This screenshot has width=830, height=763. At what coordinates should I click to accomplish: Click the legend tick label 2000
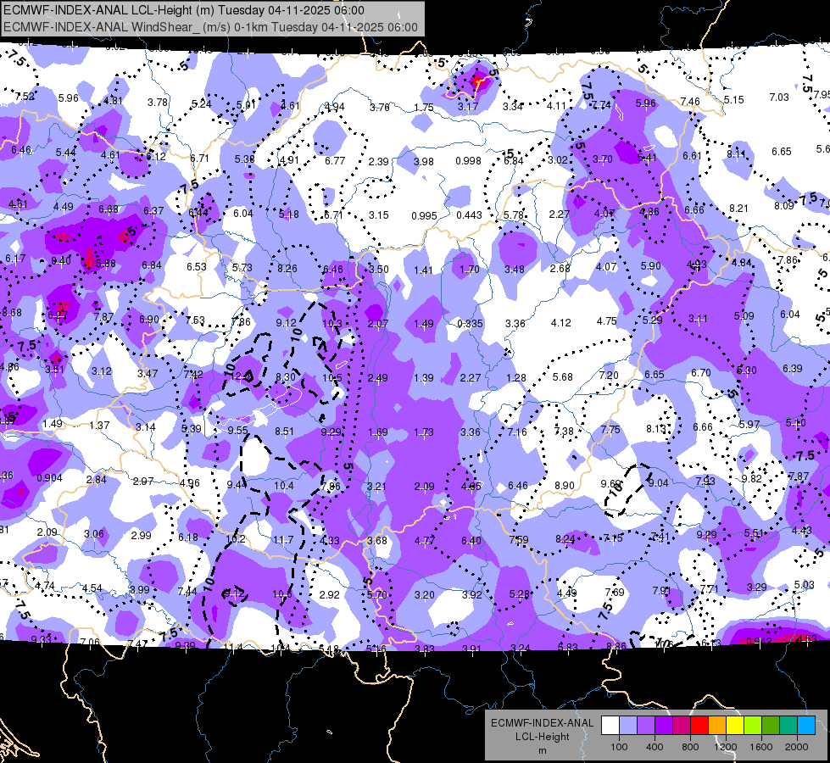click(x=797, y=747)
